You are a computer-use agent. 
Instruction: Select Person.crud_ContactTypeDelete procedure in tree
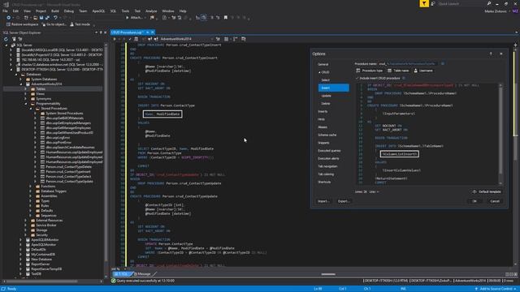coord(68,167)
